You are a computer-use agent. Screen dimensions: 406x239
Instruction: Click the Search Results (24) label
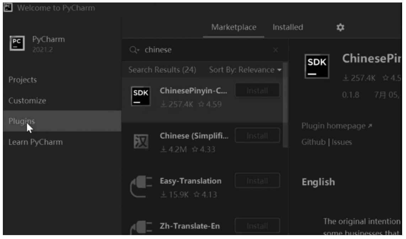tap(162, 70)
